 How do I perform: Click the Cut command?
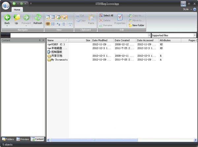(x=80, y=15)
